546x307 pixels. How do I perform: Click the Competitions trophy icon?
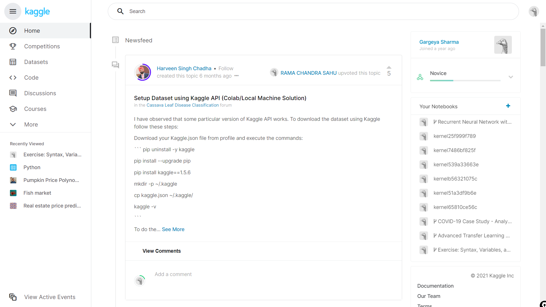pos(13,46)
